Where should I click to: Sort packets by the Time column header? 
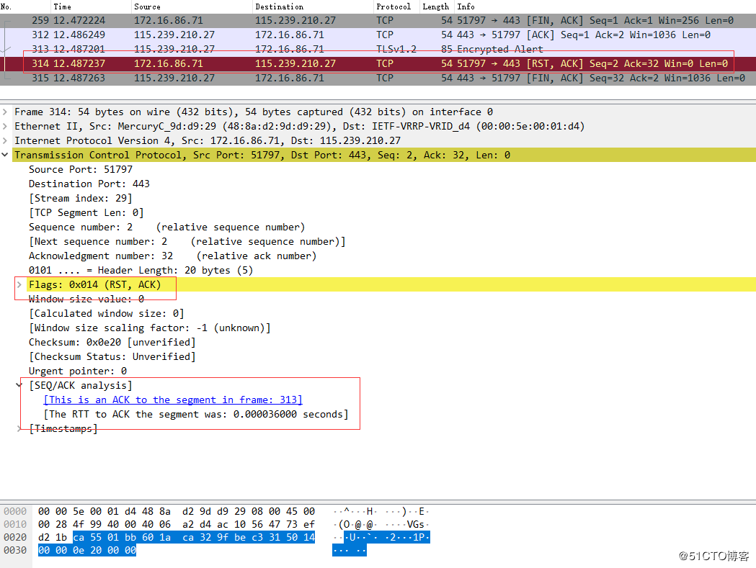pos(62,6)
